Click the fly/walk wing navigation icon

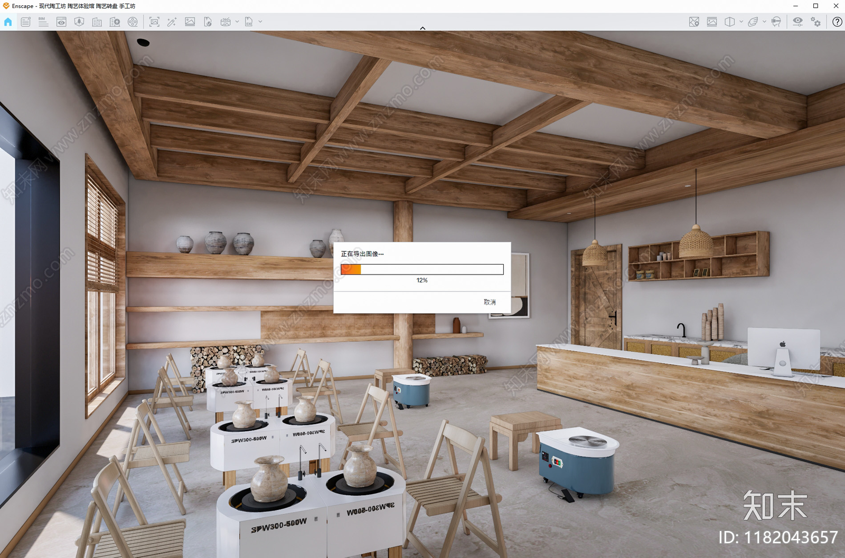(753, 22)
